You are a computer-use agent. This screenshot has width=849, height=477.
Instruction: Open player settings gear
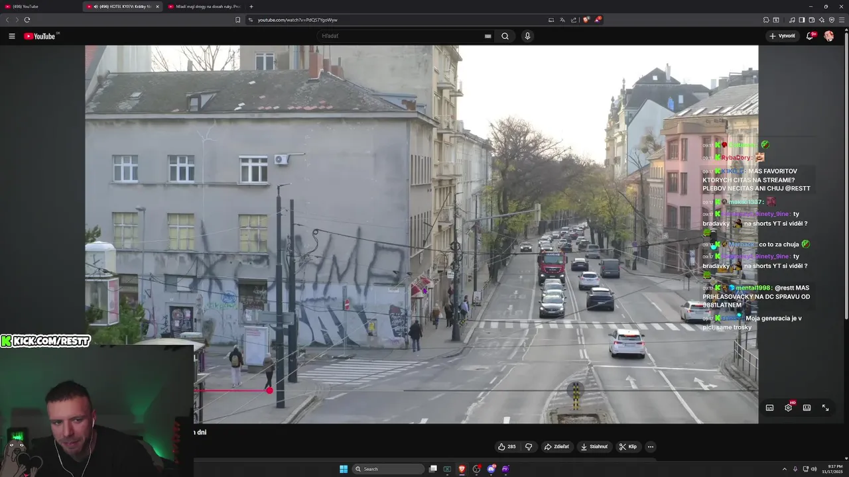789,407
